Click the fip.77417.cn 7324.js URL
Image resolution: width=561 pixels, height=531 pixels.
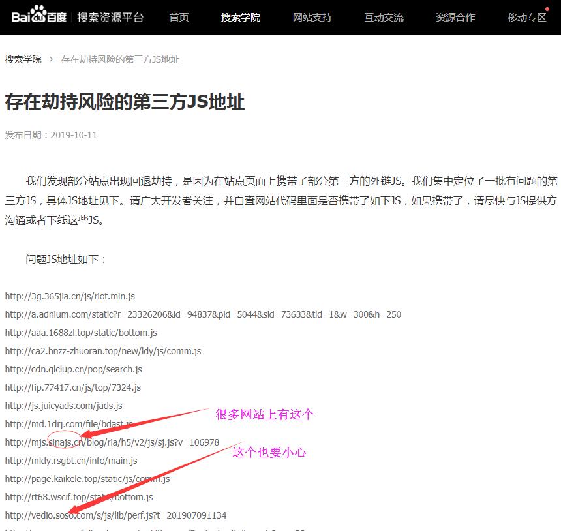(x=72, y=387)
